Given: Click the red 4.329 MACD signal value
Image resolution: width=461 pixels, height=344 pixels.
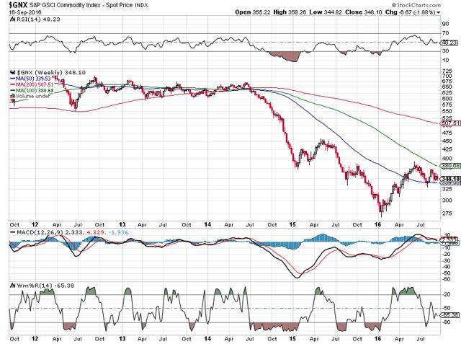Looking at the screenshot, I should pyautogui.click(x=95, y=232).
